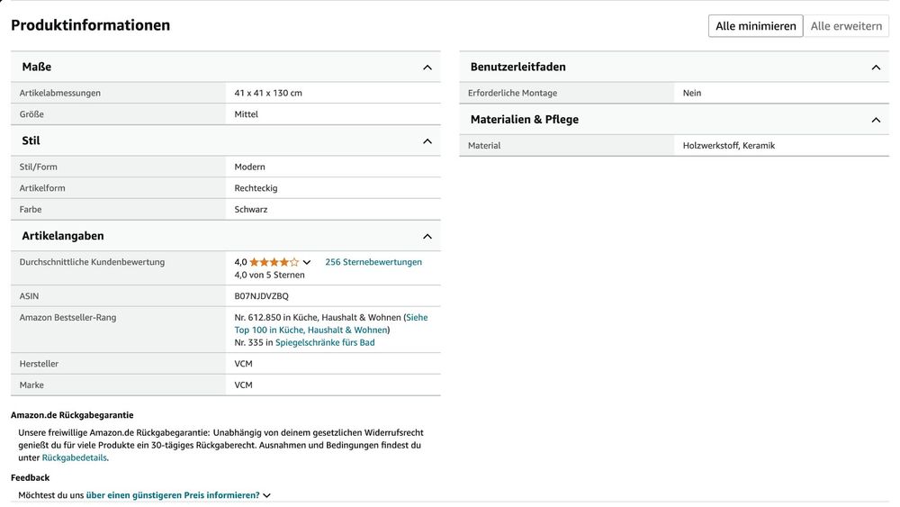Collapse the Artikelangaben section chevron
This screenshot has height=507, width=900.
click(427, 237)
